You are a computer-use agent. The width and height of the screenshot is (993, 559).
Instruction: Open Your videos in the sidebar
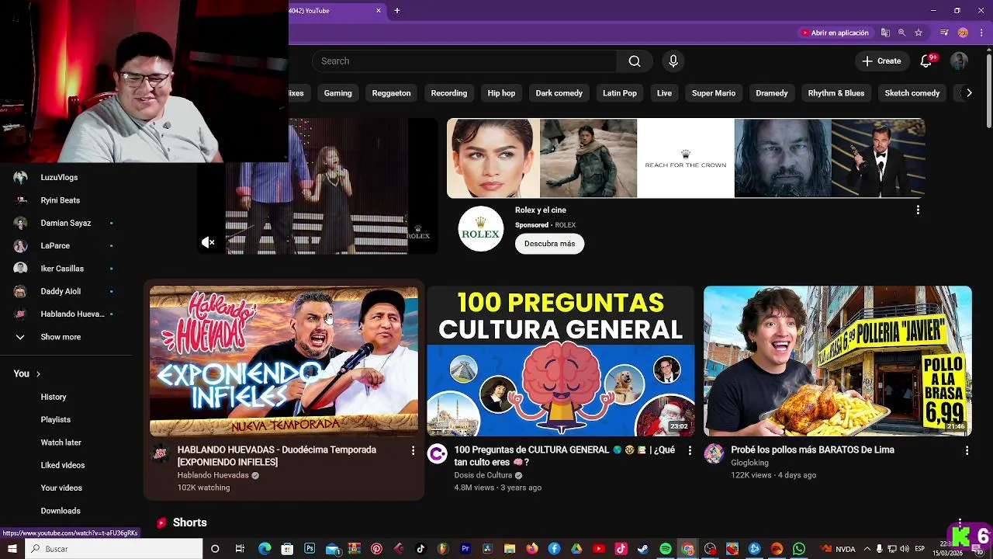(61, 488)
